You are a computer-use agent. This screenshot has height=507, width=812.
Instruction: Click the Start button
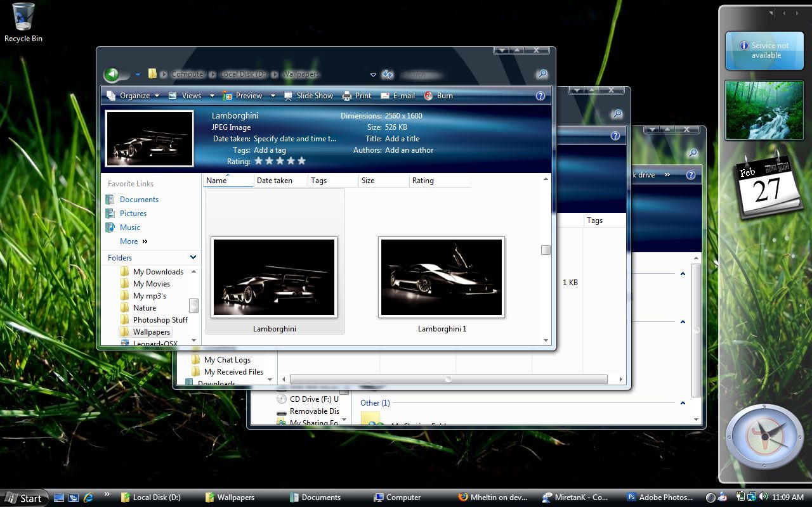click(x=24, y=497)
